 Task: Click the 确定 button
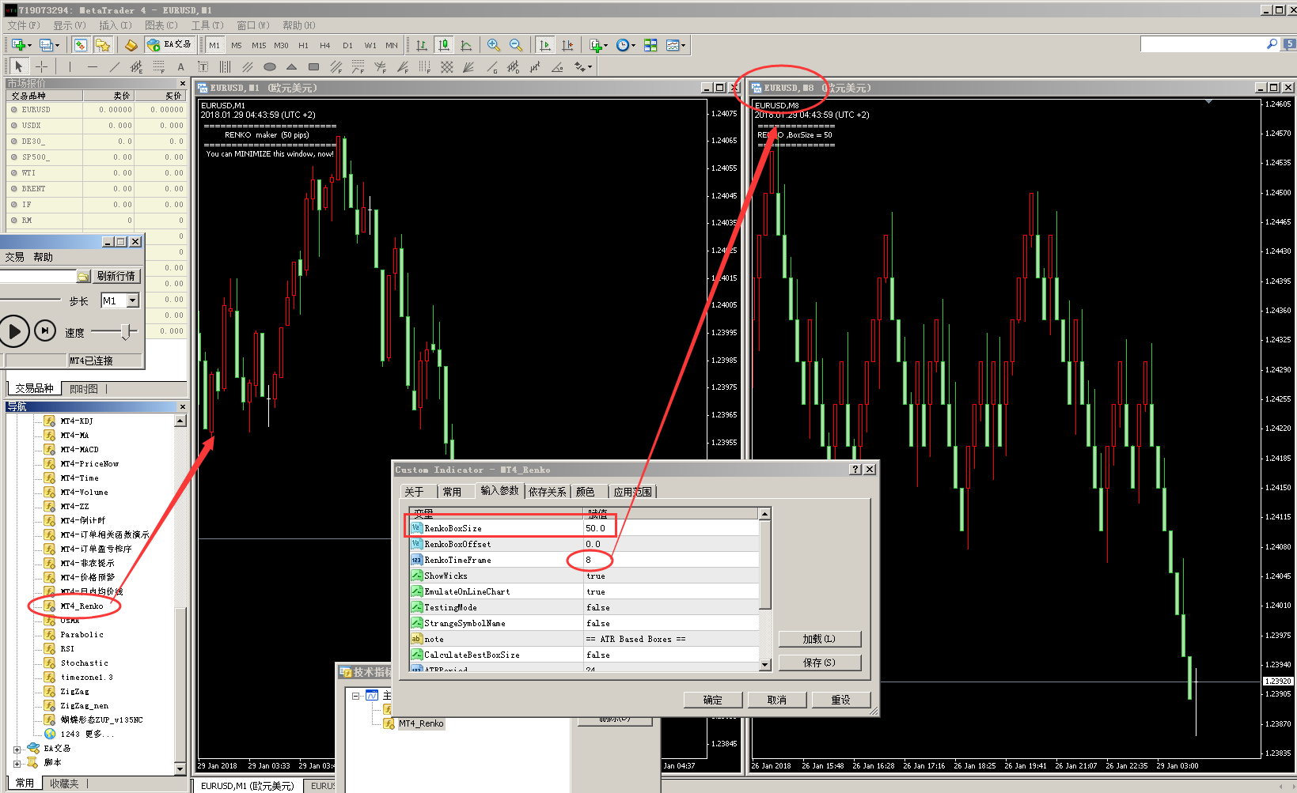coord(713,700)
